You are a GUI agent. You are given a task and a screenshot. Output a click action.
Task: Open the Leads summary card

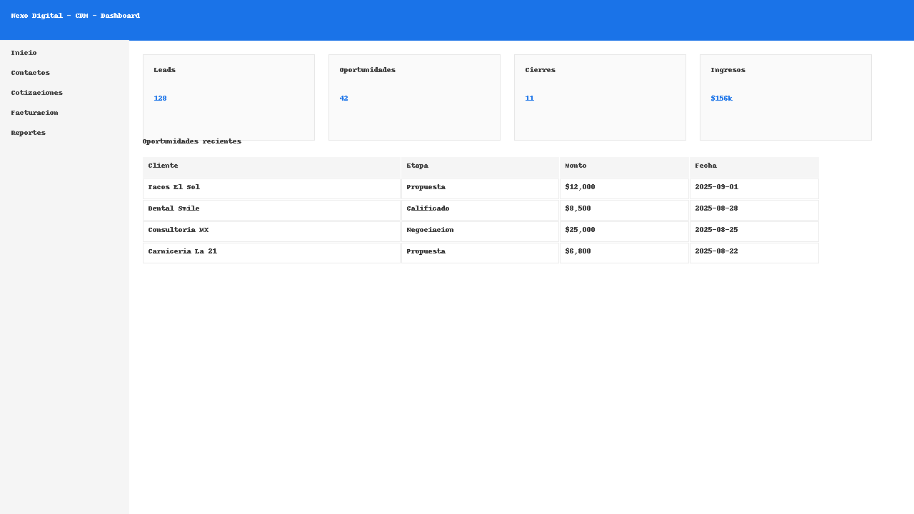tap(228, 97)
